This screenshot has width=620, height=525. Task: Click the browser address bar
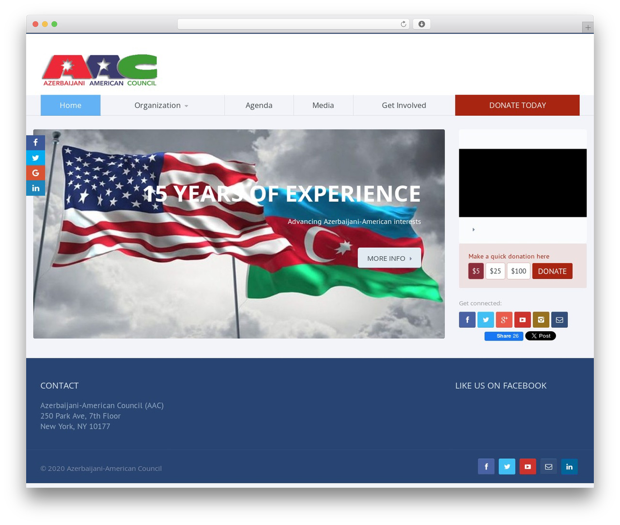pos(294,24)
